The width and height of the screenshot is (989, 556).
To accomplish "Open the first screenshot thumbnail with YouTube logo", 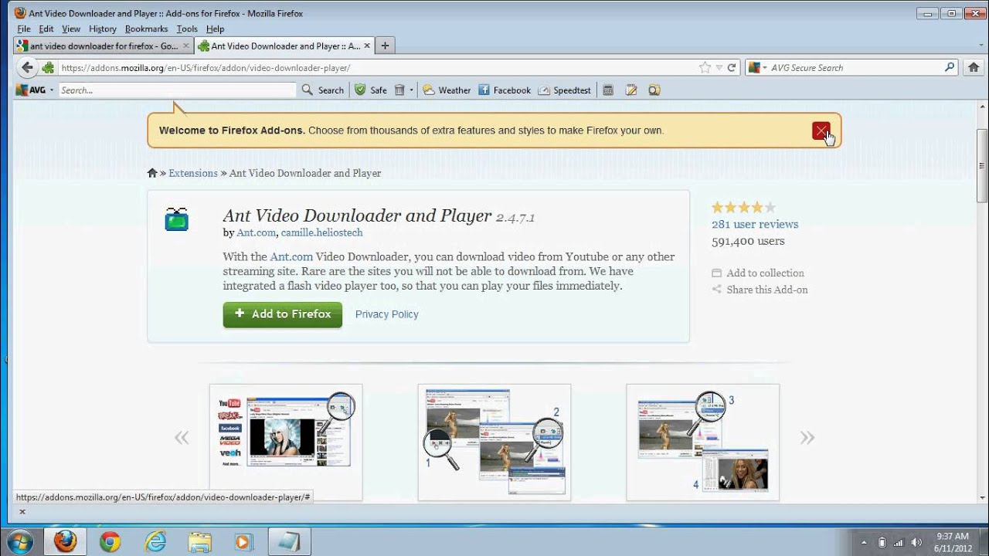I will click(x=286, y=442).
